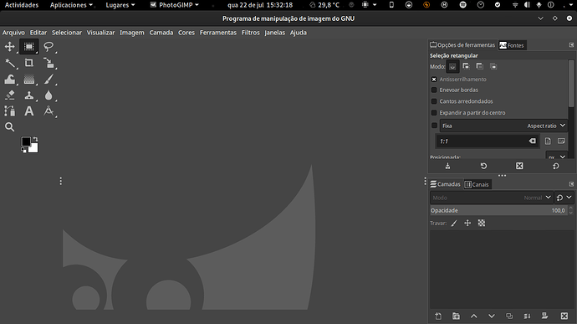577x324 pixels.
Task: Select the Paintbrush tool
Action: pyautogui.click(x=49, y=79)
